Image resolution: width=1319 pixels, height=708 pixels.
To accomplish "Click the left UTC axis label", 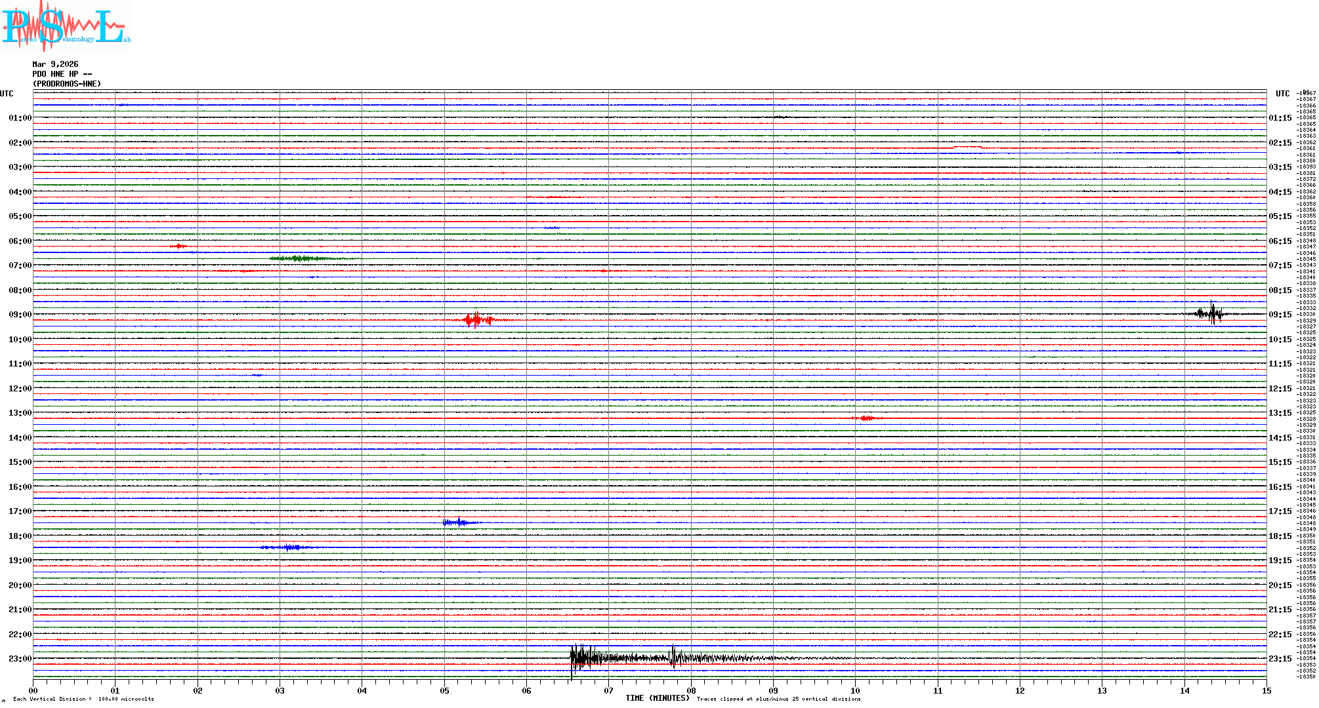I will point(7,94).
